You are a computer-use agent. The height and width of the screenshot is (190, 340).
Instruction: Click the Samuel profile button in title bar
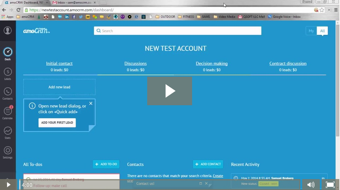(307, 2)
